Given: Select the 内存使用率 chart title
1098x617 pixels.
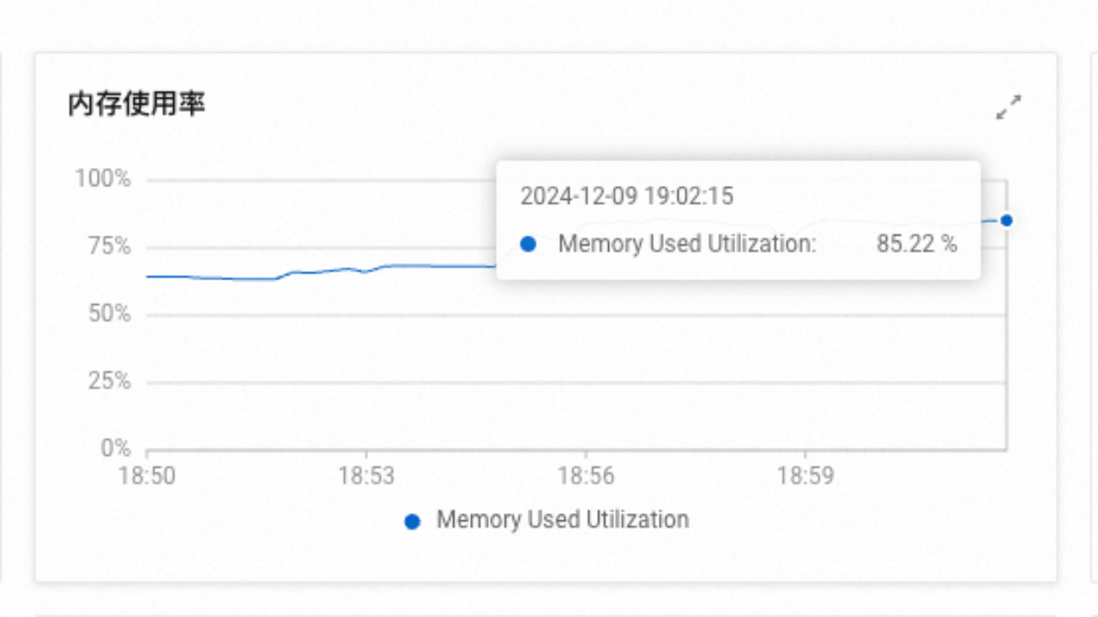Looking at the screenshot, I should (136, 105).
